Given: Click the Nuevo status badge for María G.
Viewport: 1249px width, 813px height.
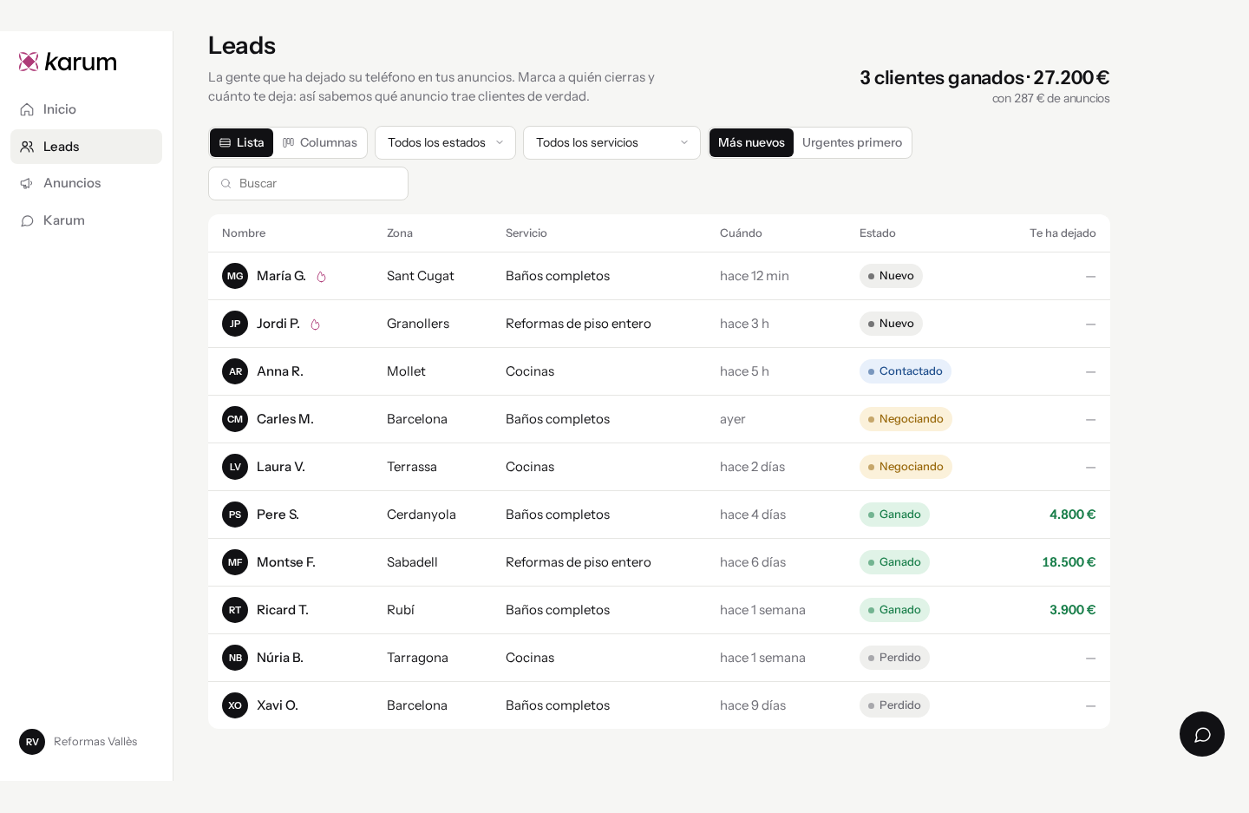Looking at the screenshot, I should pyautogui.click(x=891, y=276).
